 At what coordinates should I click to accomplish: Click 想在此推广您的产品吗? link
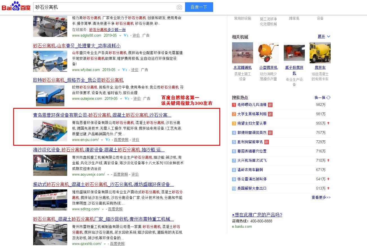pos(257,215)
